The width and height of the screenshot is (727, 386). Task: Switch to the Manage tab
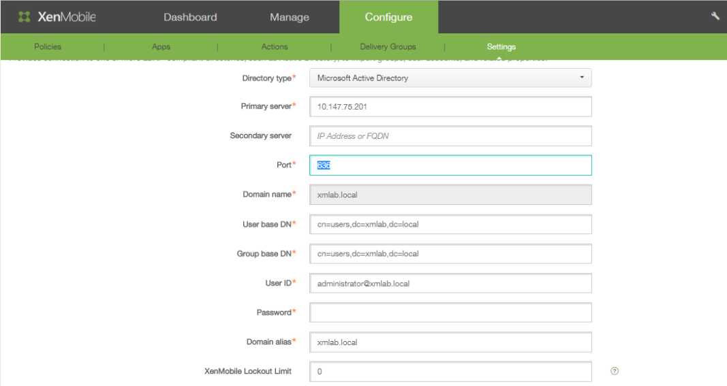point(289,17)
